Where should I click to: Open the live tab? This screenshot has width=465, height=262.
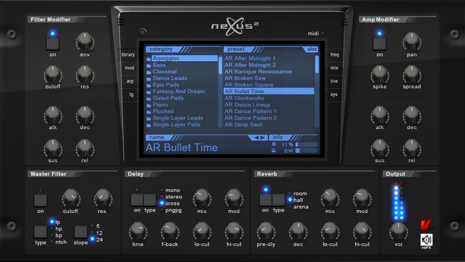[334, 81]
